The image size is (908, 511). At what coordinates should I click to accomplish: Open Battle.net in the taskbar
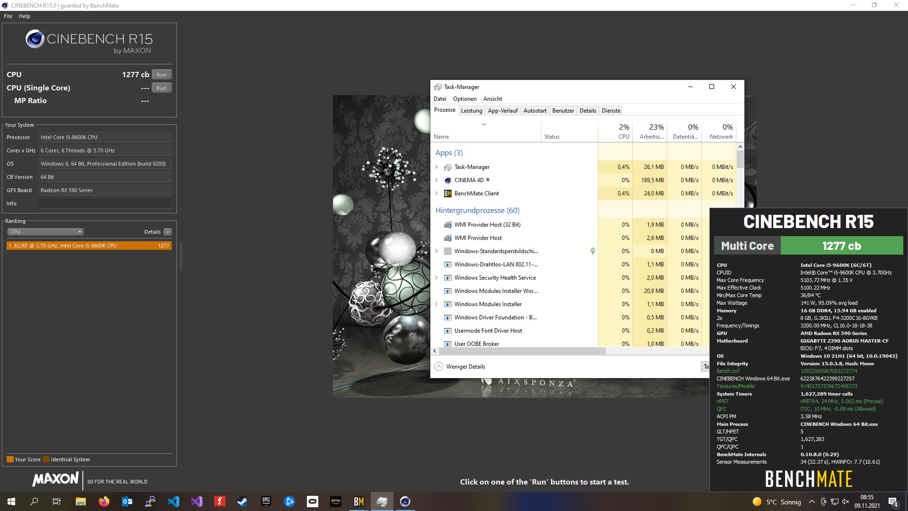click(x=289, y=502)
